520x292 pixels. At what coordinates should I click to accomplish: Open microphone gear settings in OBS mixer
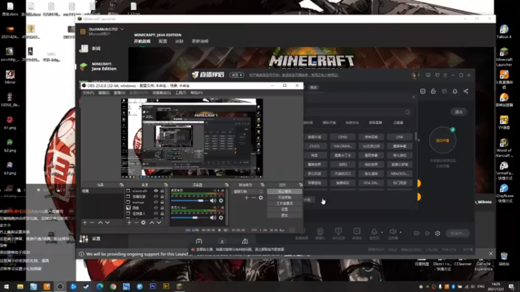click(221, 217)
